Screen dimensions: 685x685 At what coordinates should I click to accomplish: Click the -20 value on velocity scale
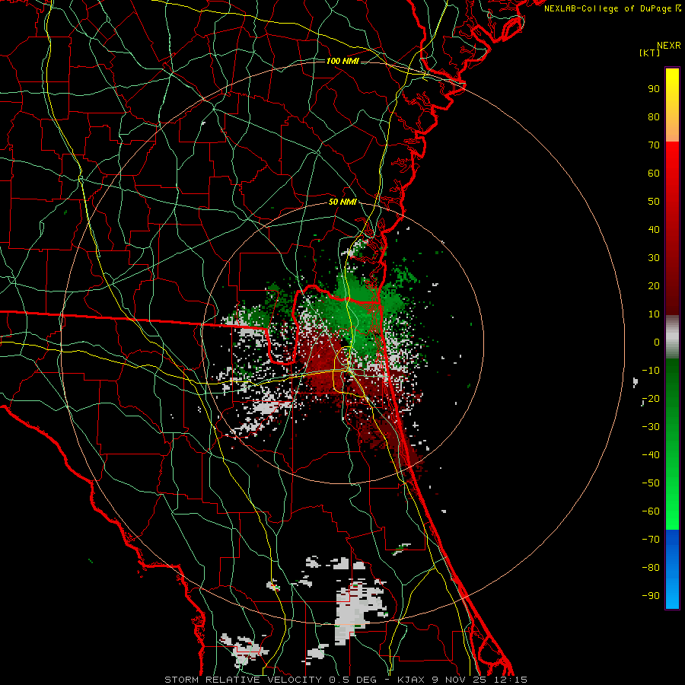[x=651, y=399]
